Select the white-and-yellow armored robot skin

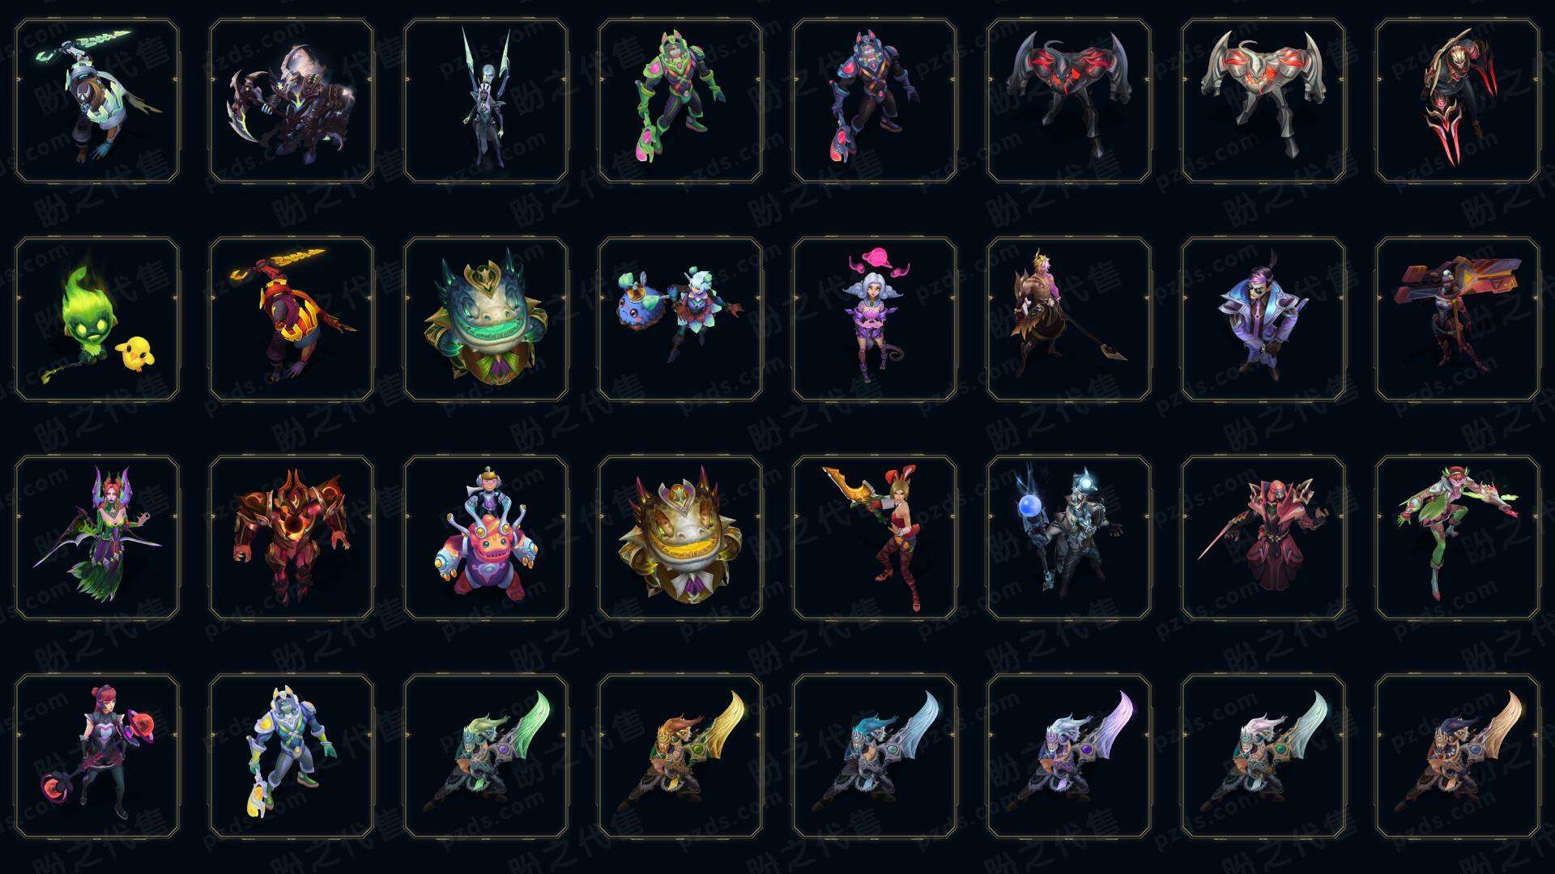point(292,756)
